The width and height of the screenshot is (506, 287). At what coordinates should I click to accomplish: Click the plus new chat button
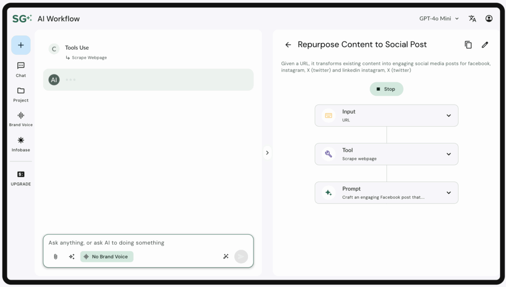click(21, 45)
